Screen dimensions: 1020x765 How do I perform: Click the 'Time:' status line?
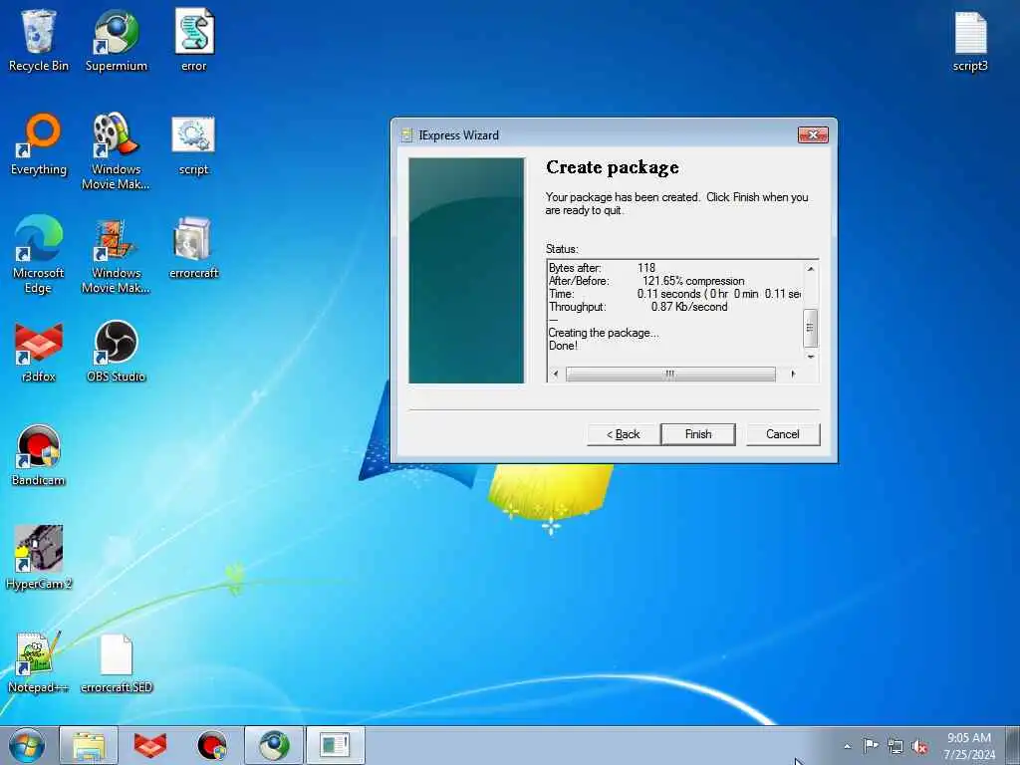(x=674, y=294)
